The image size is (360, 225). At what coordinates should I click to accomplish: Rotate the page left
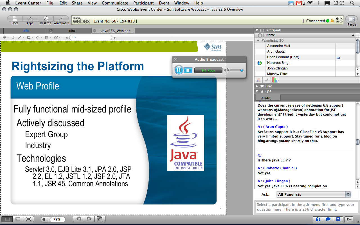point(79,219)
